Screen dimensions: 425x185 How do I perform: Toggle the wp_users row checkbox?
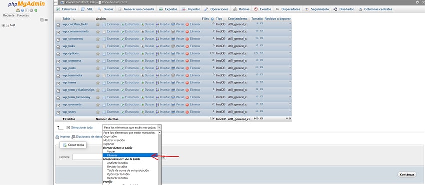[x=58, y=112]
